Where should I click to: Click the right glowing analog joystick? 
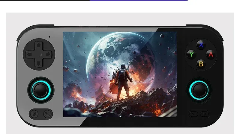(199, 90)
